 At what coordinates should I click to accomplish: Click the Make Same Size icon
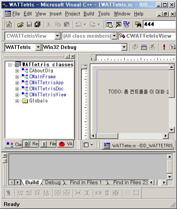tap(116, 193)
